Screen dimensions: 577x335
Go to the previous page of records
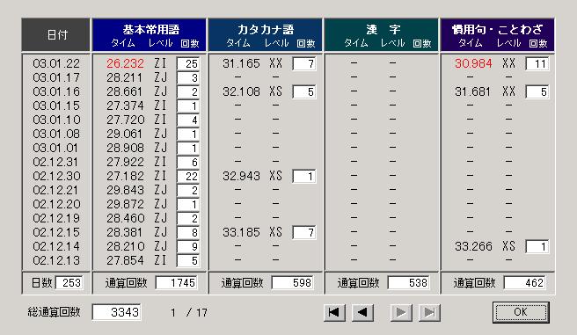(363, 312)
